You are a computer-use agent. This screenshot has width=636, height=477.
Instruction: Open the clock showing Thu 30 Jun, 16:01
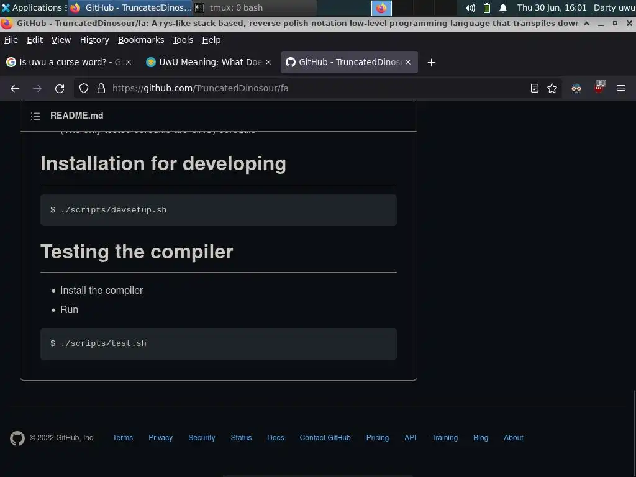552,7
